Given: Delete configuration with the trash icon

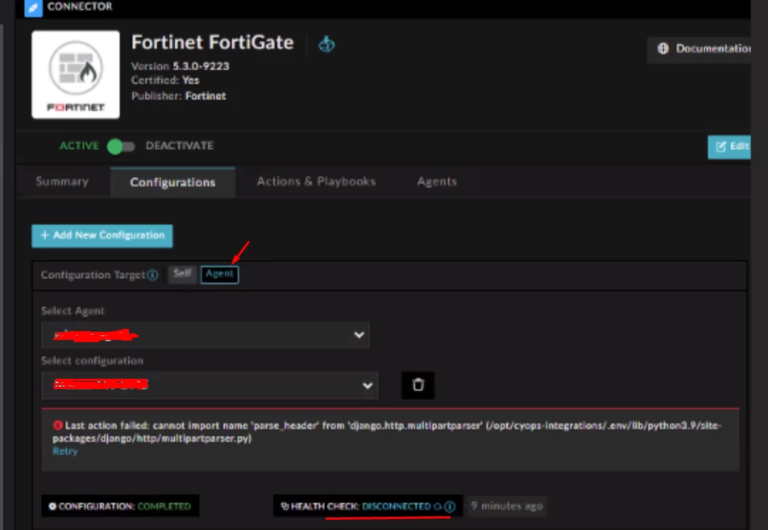Looking at the screenshot, I should pyautogui.click(x=418, y=385).
